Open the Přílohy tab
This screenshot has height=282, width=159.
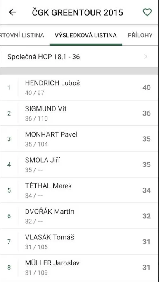[140, 35]
